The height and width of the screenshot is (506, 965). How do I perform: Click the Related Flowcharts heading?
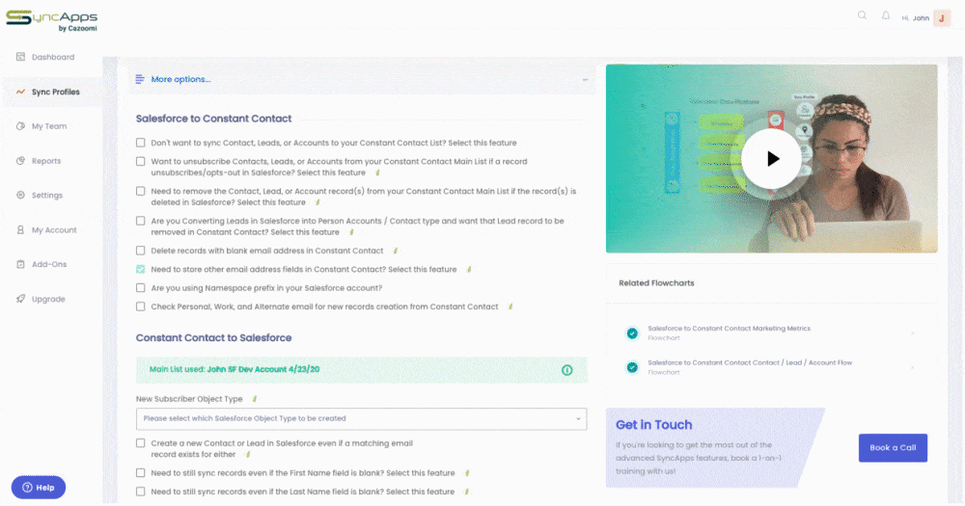656,283
